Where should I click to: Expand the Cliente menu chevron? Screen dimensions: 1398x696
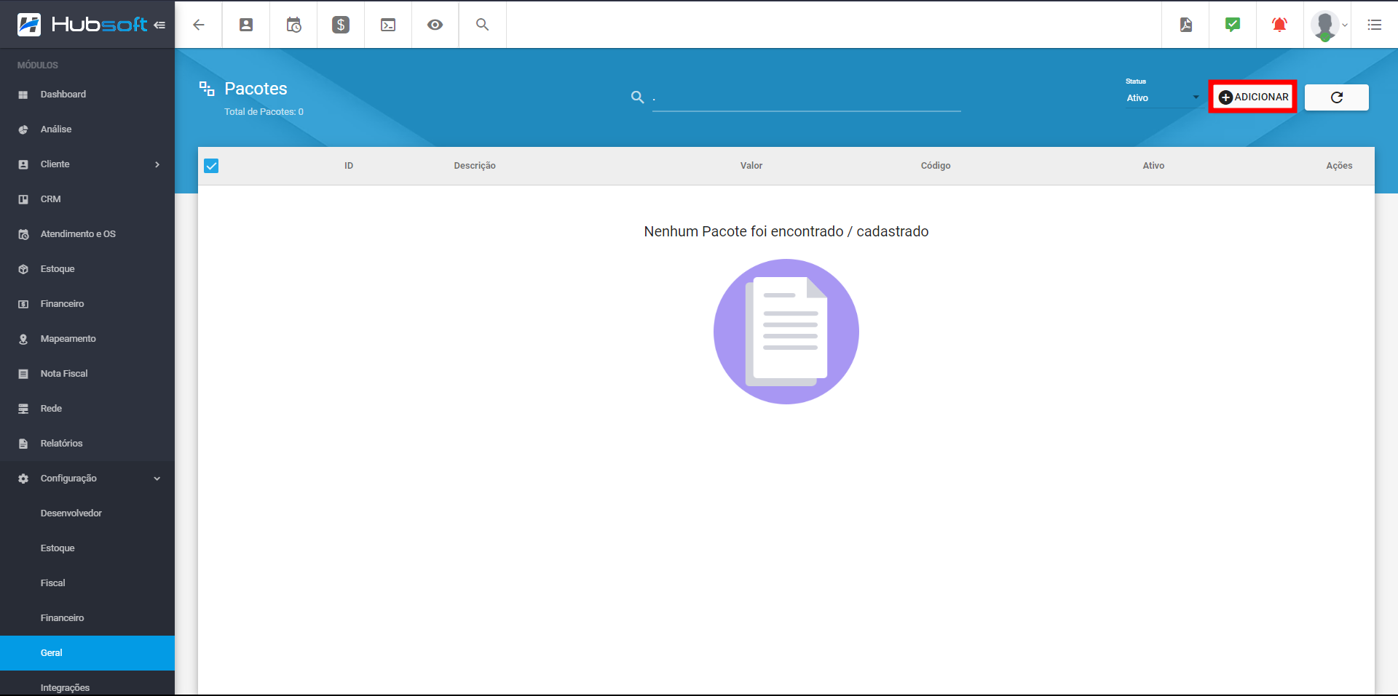click(157, 164)
